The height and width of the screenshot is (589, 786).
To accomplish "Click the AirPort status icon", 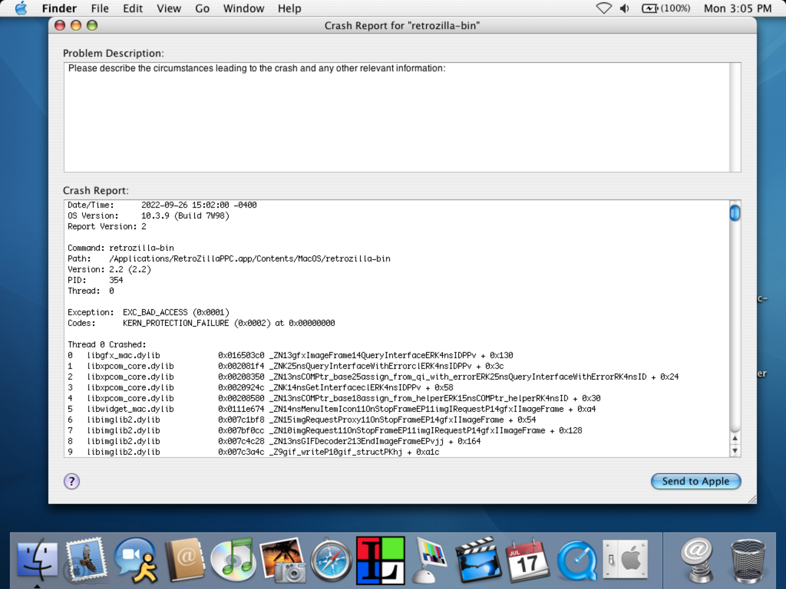I will [604, 8].
